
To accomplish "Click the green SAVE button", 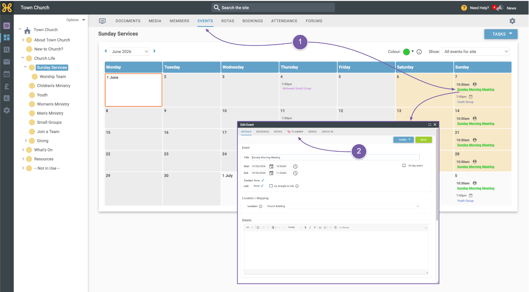I will (423, 140).
